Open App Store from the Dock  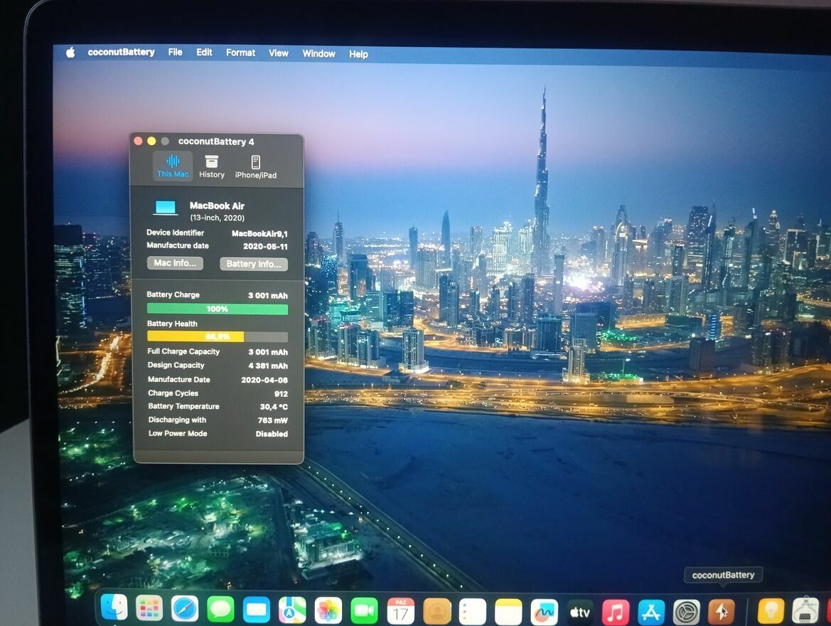[x=650, y=611]
